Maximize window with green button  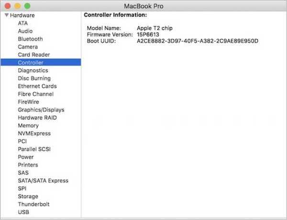[x=27, y=6]
